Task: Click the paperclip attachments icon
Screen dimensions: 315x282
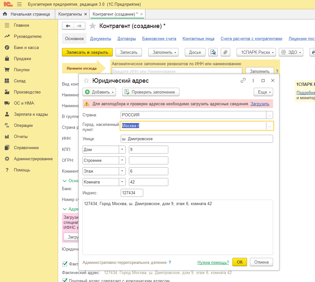Action: (225, 52)
